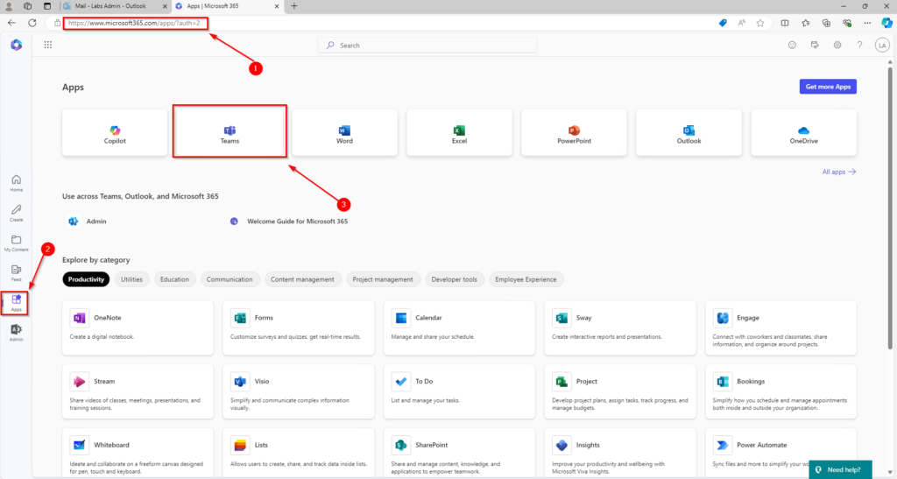Open the help question mark icon

[x=859, y=46]
